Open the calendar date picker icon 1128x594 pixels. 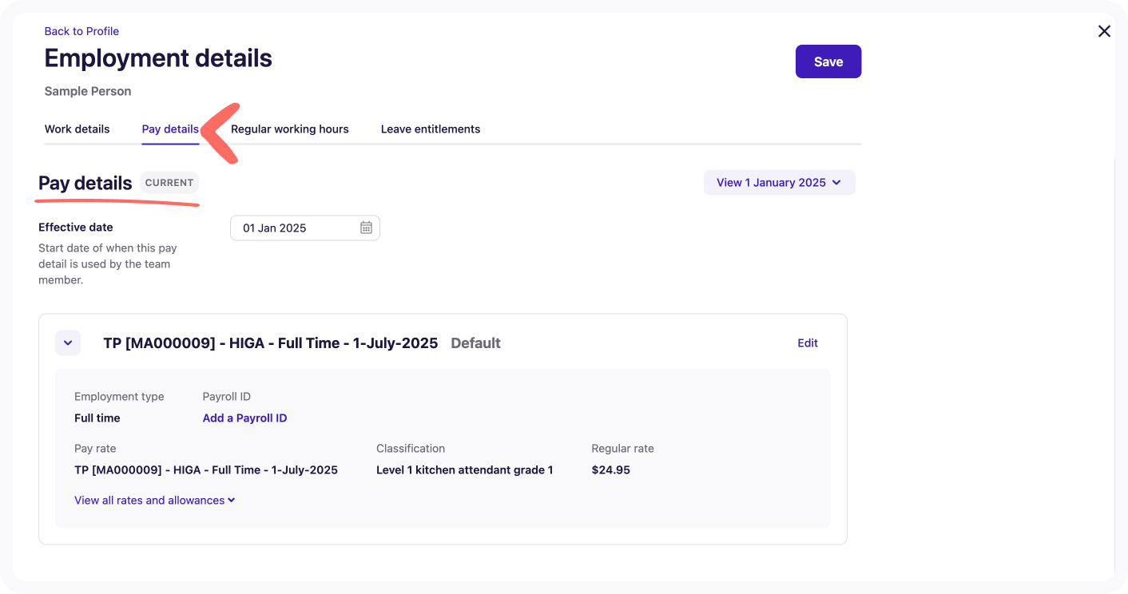[366, 228]
